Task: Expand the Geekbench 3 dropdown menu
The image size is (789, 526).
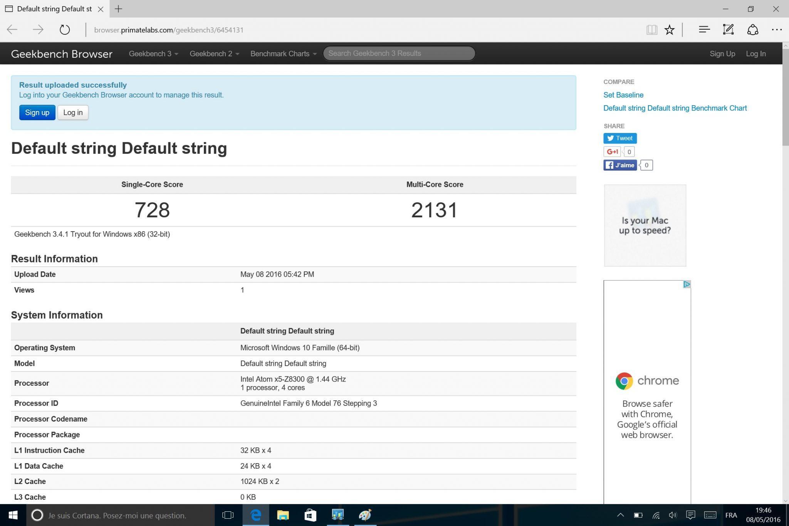Action: pos(153,54)
